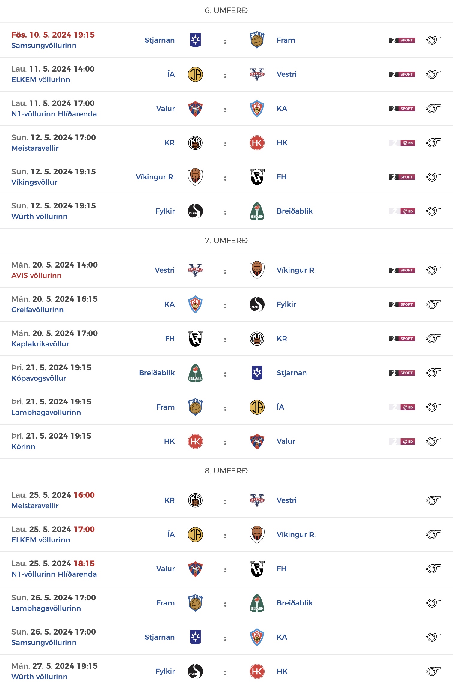Open the Kaplakrikavöllur venue link
The height and width of the screenshot is (687, 453).
tap(40, 344)
